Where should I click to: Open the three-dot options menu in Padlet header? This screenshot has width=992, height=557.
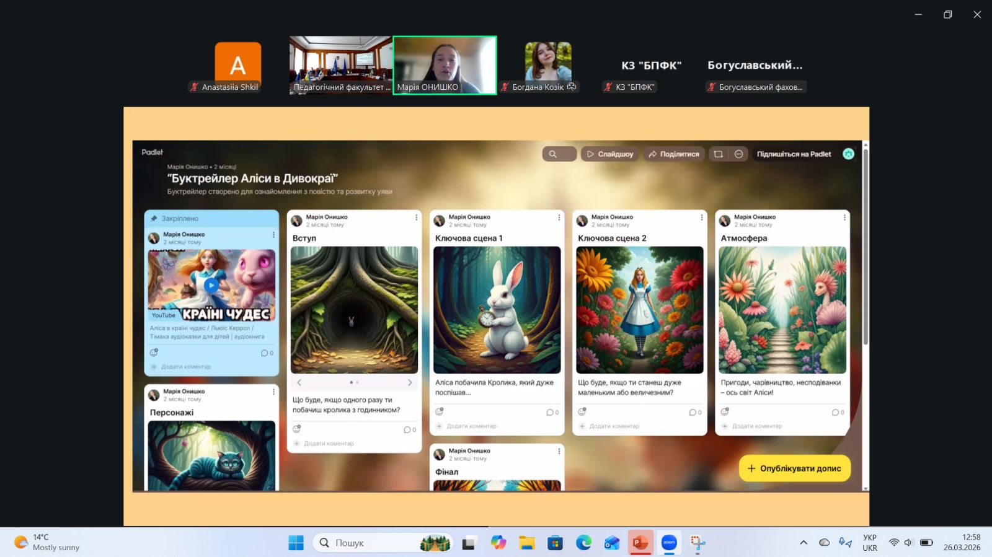point(738,154)
